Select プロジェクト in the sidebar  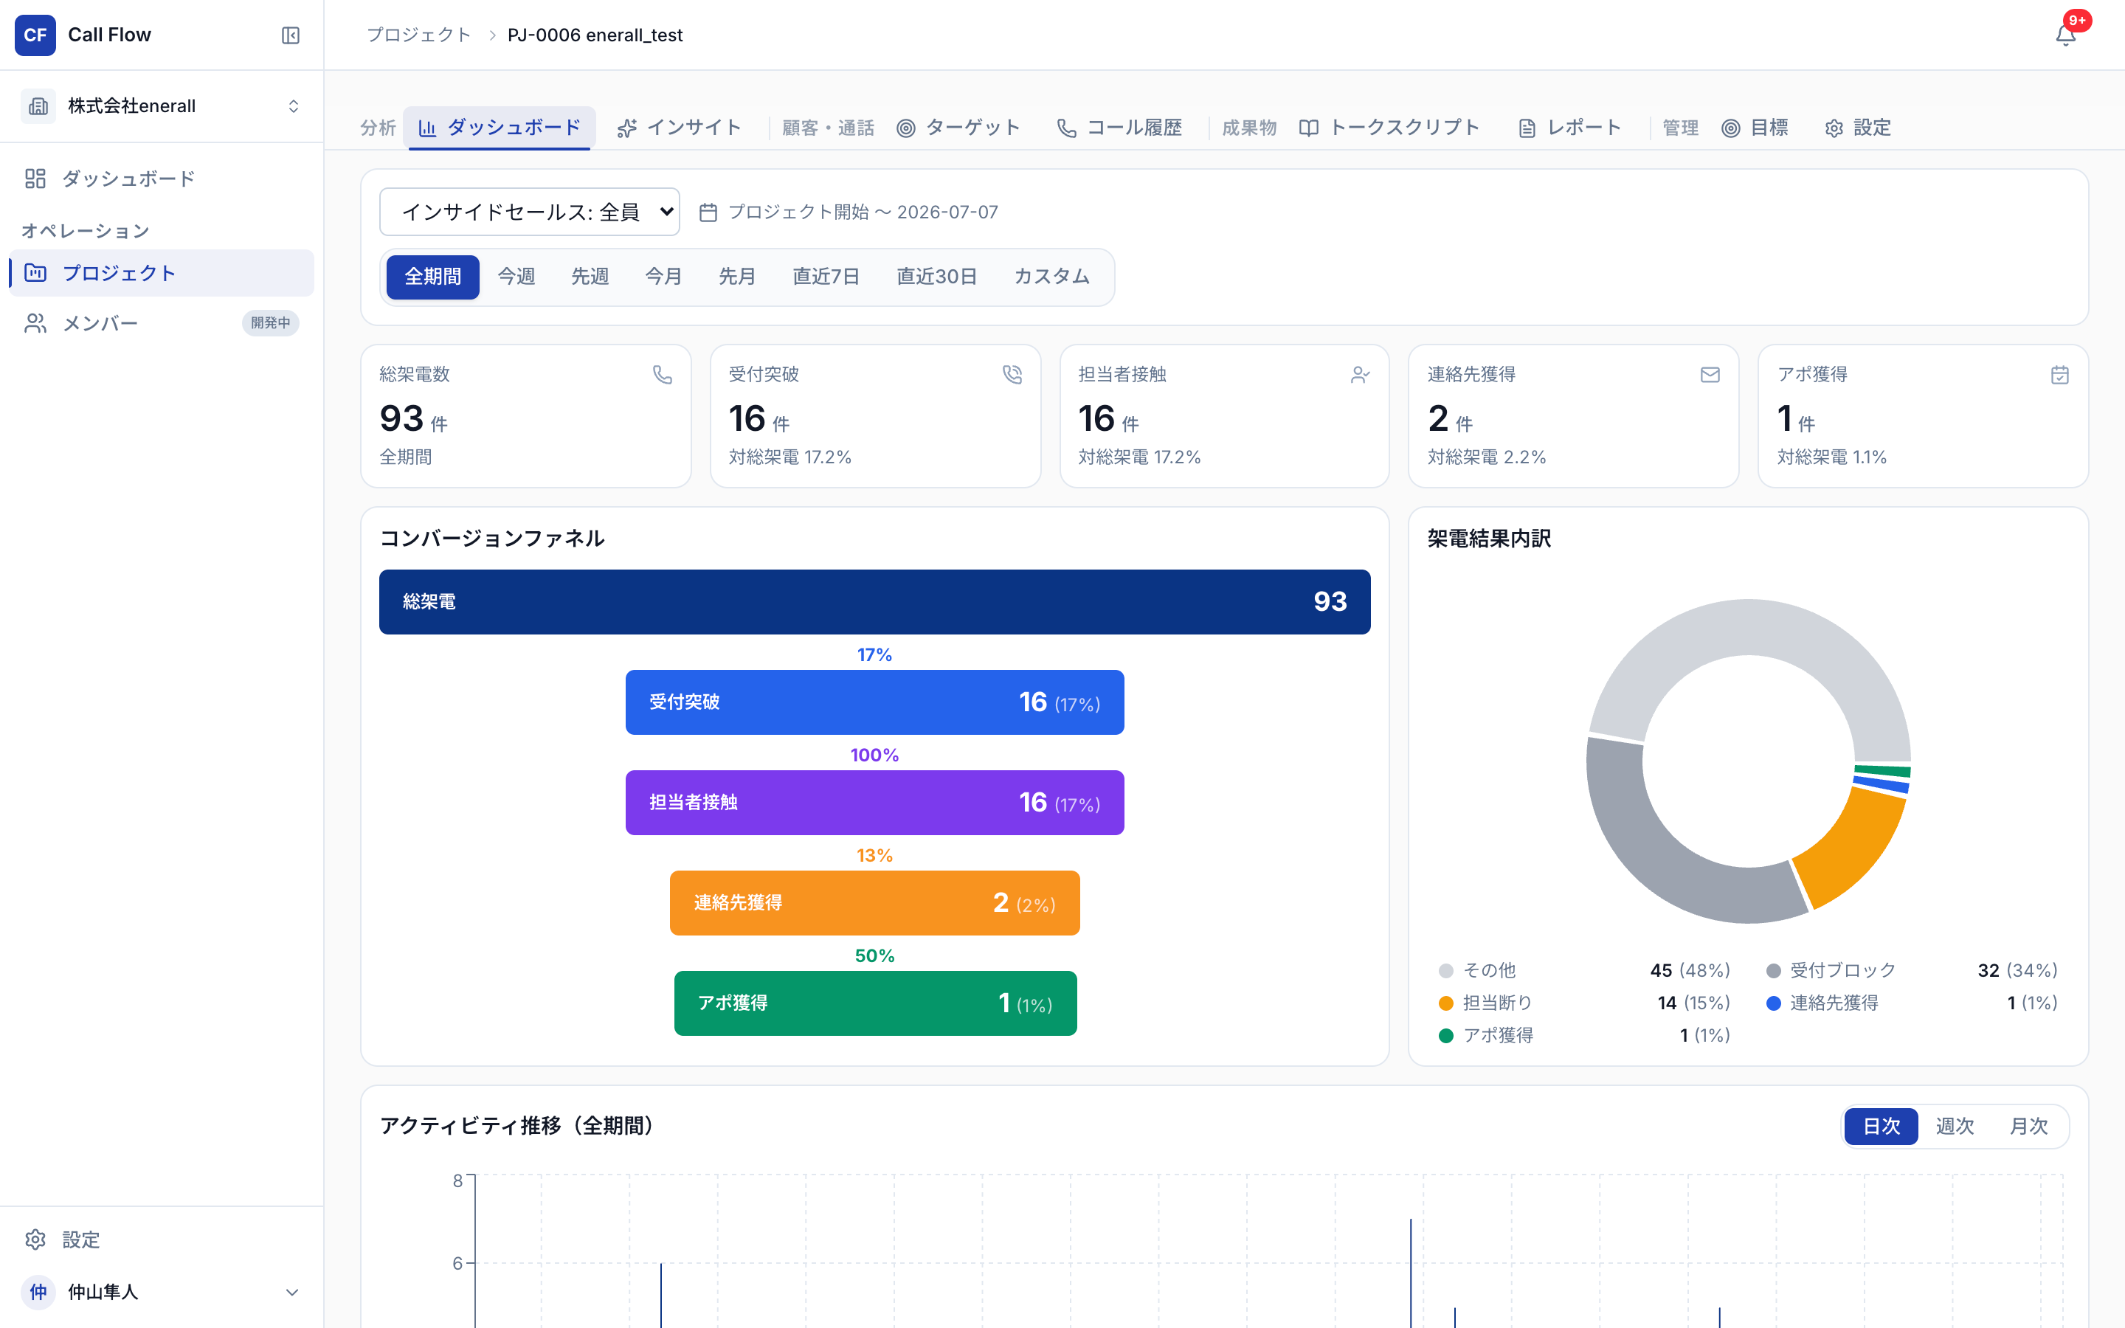[x=162, y=273]
